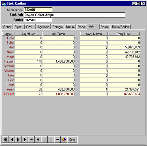The image size is (147, 146).
Task: Go to first record navigation icon
Action: tap(5, 140)
